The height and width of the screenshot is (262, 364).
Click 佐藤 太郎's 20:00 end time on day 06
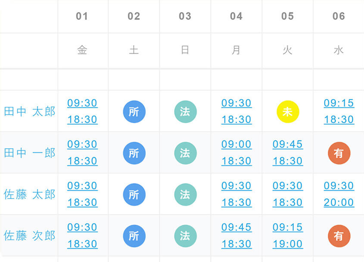(x=339, y=202)
